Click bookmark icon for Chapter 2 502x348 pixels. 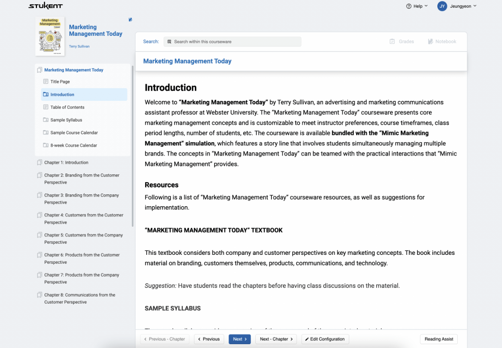pyautogui.click(x=40, y=175)
